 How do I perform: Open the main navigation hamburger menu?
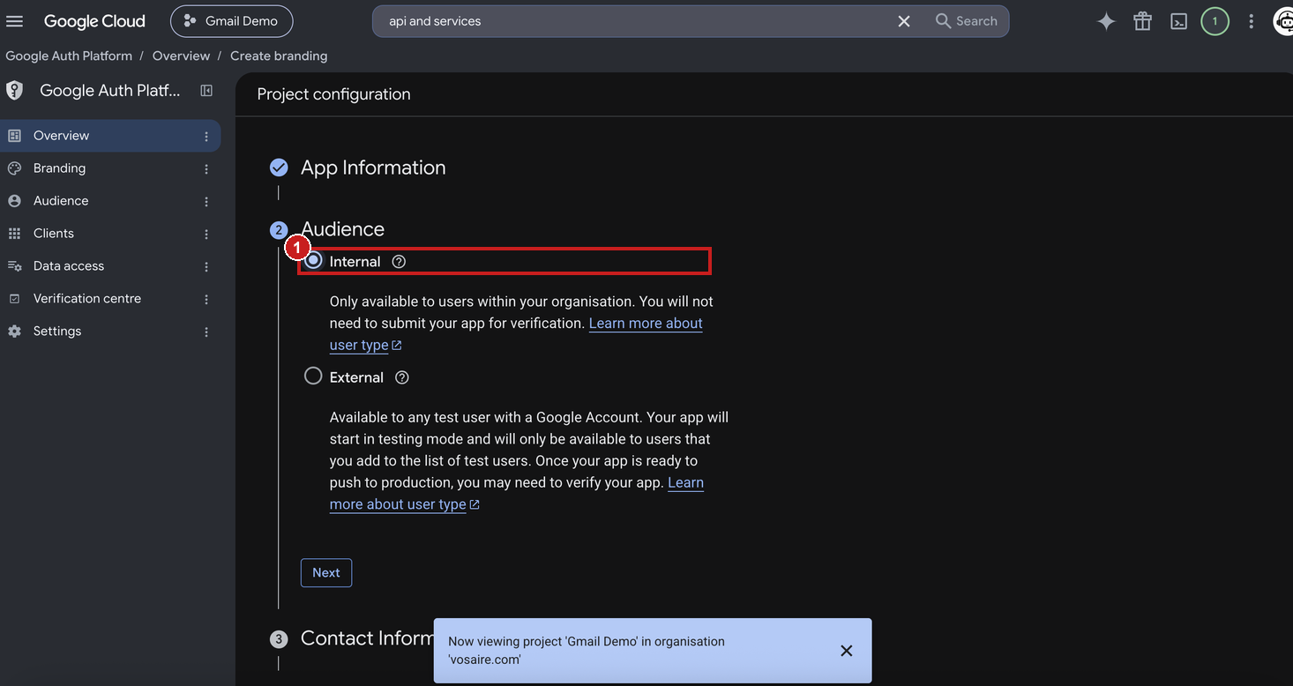[x=14, y=21]
